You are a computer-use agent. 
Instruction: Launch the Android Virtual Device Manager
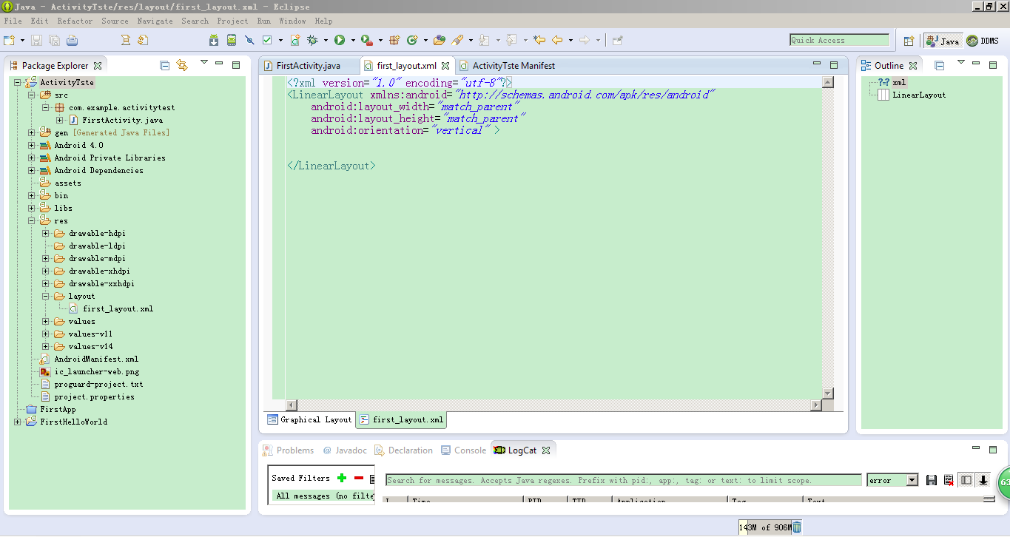(232, 40)
